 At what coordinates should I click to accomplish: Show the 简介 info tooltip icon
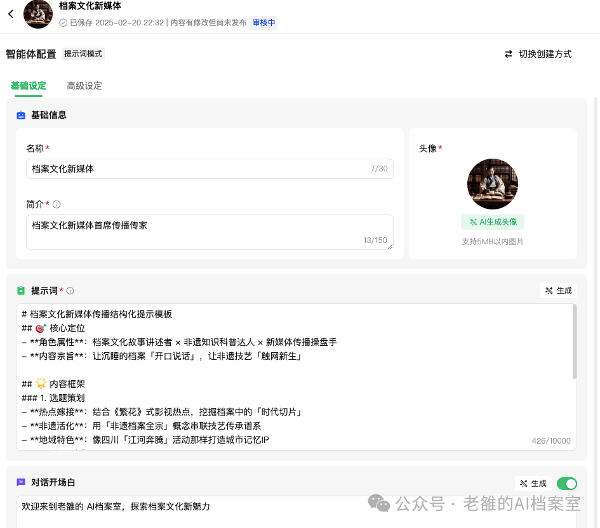coord(57,204)
